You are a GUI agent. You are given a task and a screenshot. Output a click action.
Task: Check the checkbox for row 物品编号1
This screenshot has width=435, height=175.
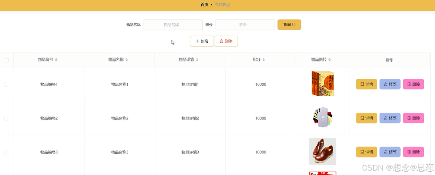coord(6,85)
